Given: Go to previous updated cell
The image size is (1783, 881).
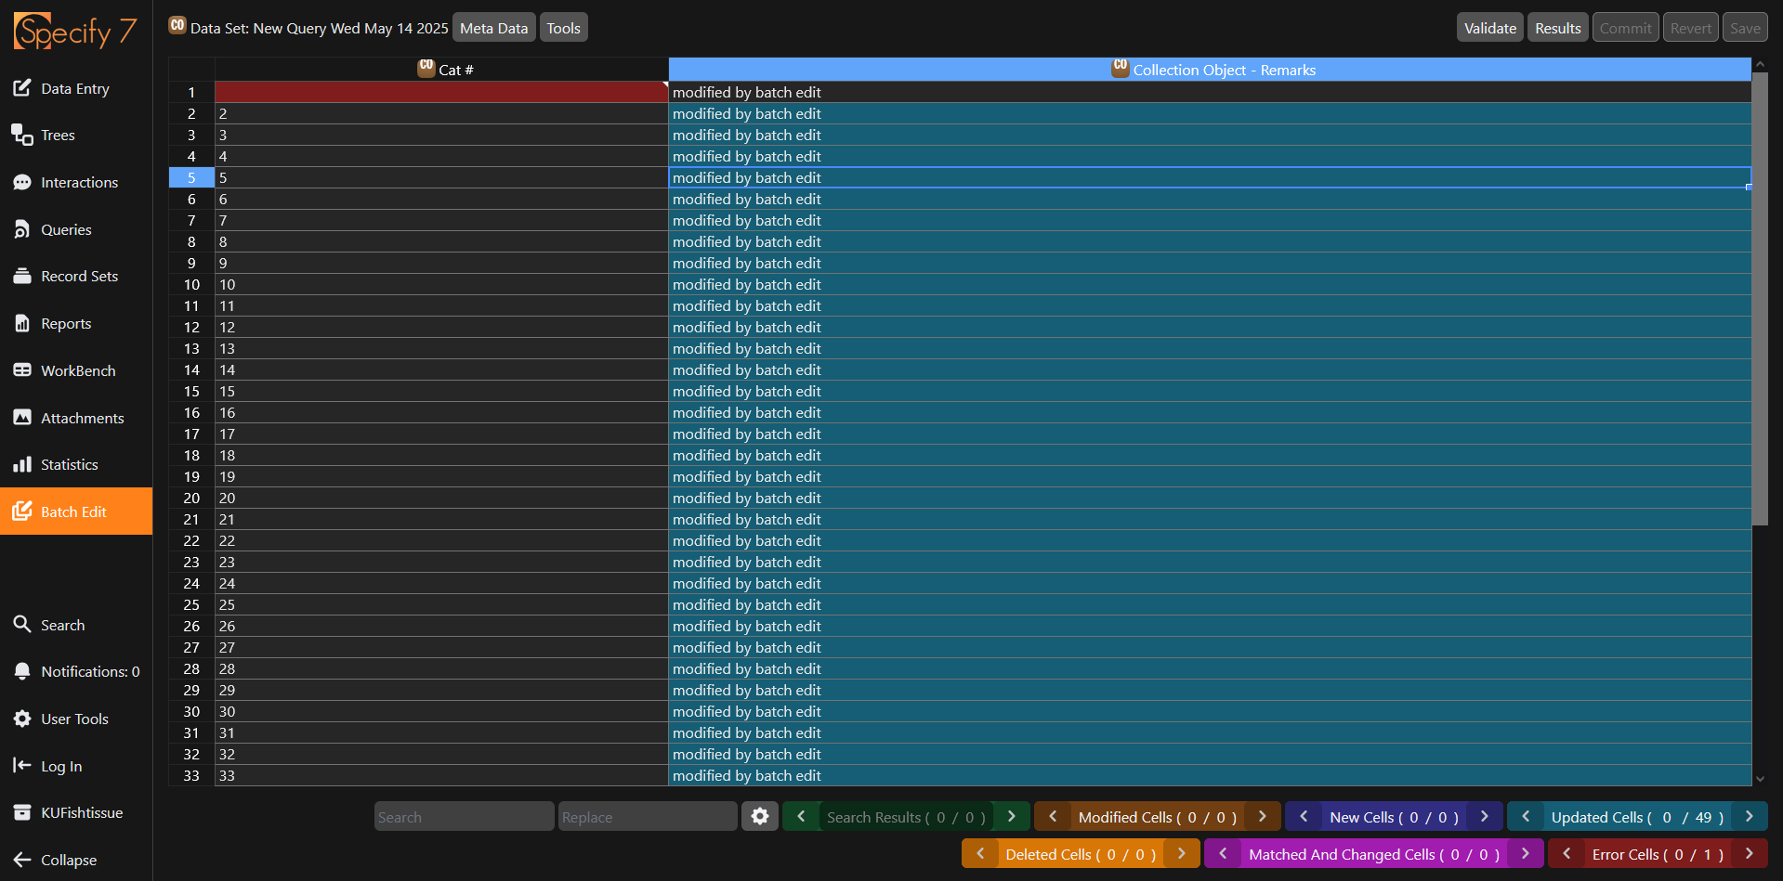Looking at the screenshot, I should coord(1526,816).
